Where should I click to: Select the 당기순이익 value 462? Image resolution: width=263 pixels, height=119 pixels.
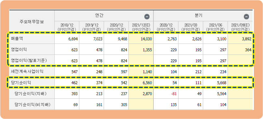(x=74, y=83)
